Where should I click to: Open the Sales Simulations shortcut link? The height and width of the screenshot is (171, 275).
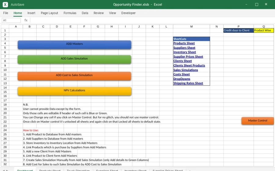pos(185,70)
